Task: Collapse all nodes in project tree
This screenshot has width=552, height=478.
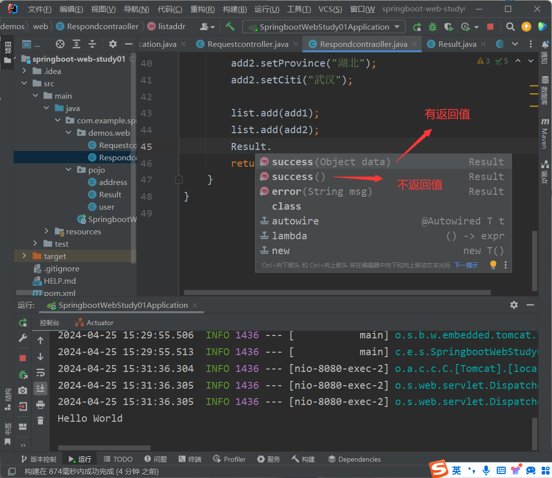Action: (92, 44)
